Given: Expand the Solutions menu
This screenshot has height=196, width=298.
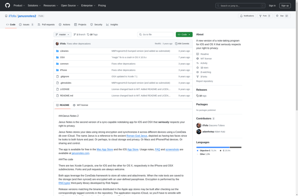Looking at the screenshot, I should [34, 5].
